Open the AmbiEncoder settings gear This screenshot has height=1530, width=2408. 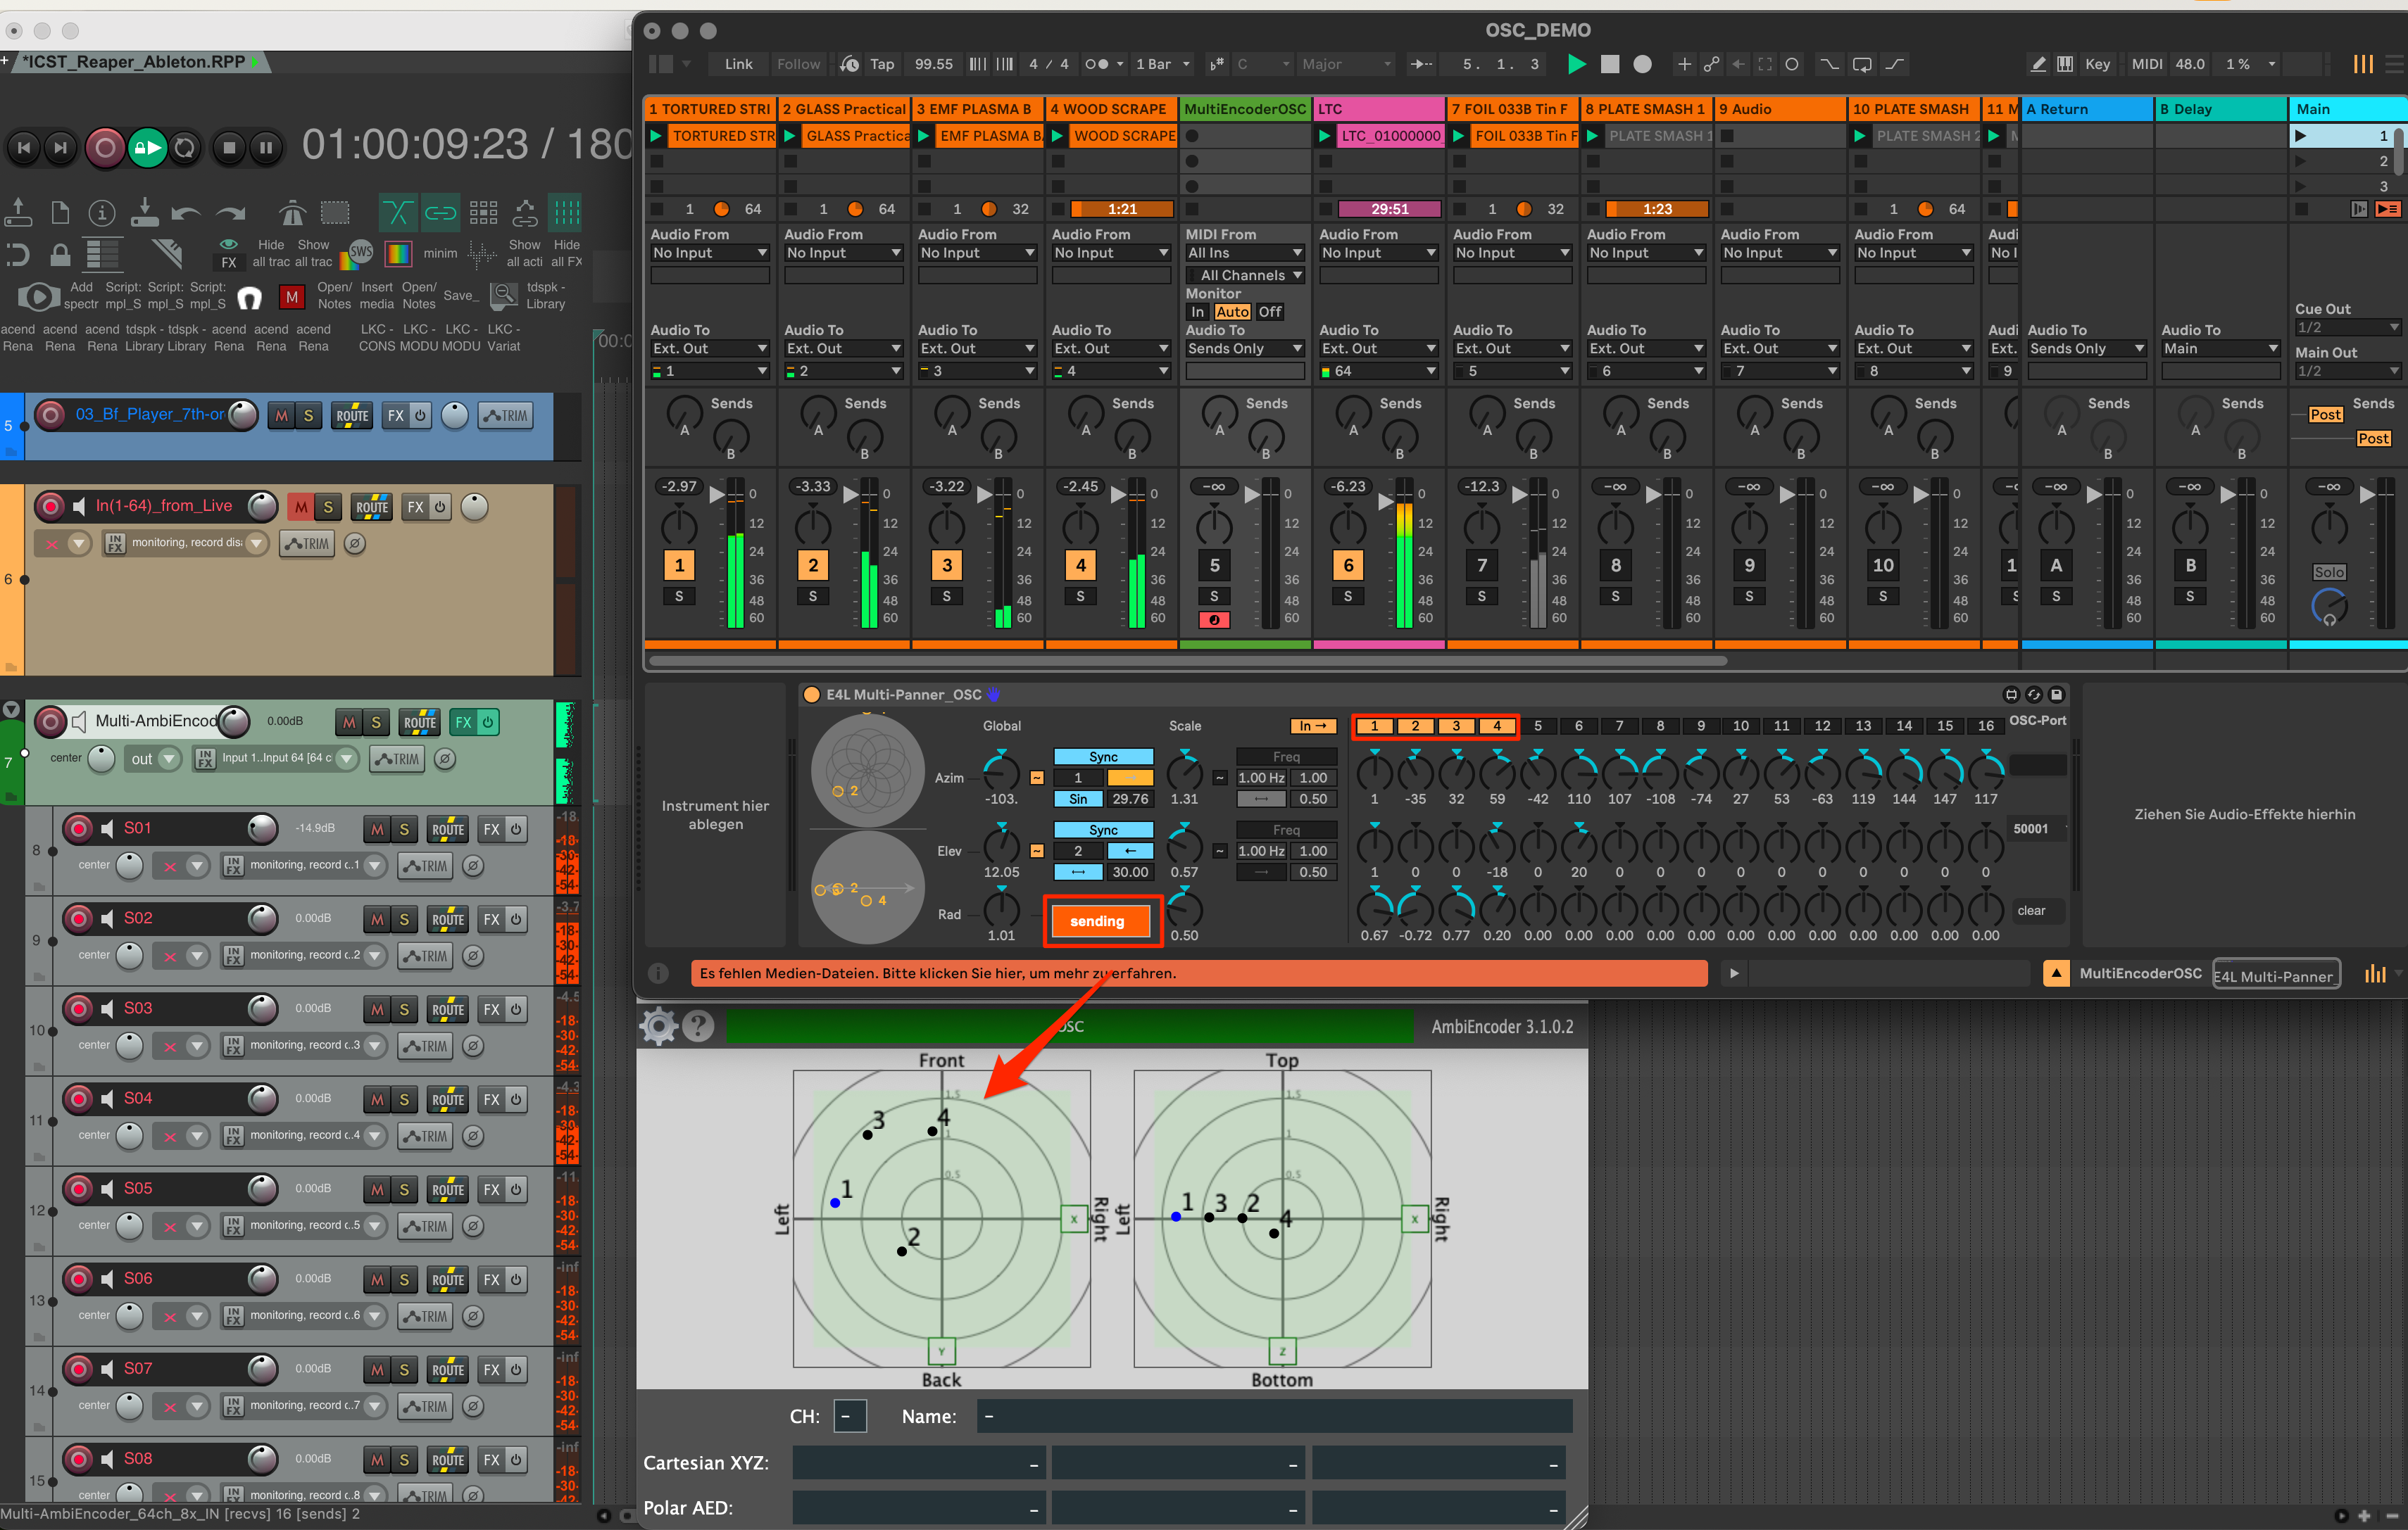658,1025
